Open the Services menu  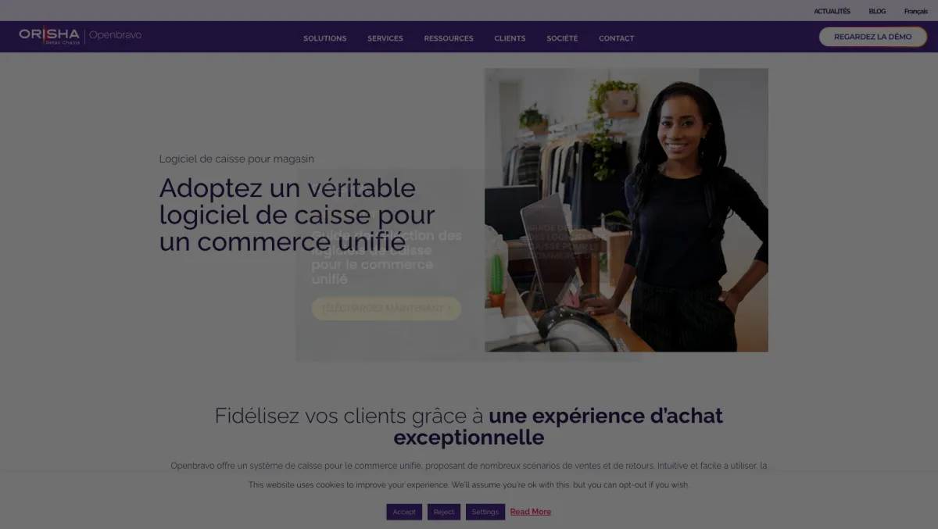(x=385, y=38)
